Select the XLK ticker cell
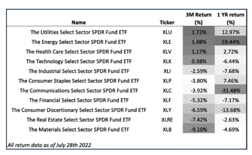Screen dimensions: 252x155 (167, 61)
